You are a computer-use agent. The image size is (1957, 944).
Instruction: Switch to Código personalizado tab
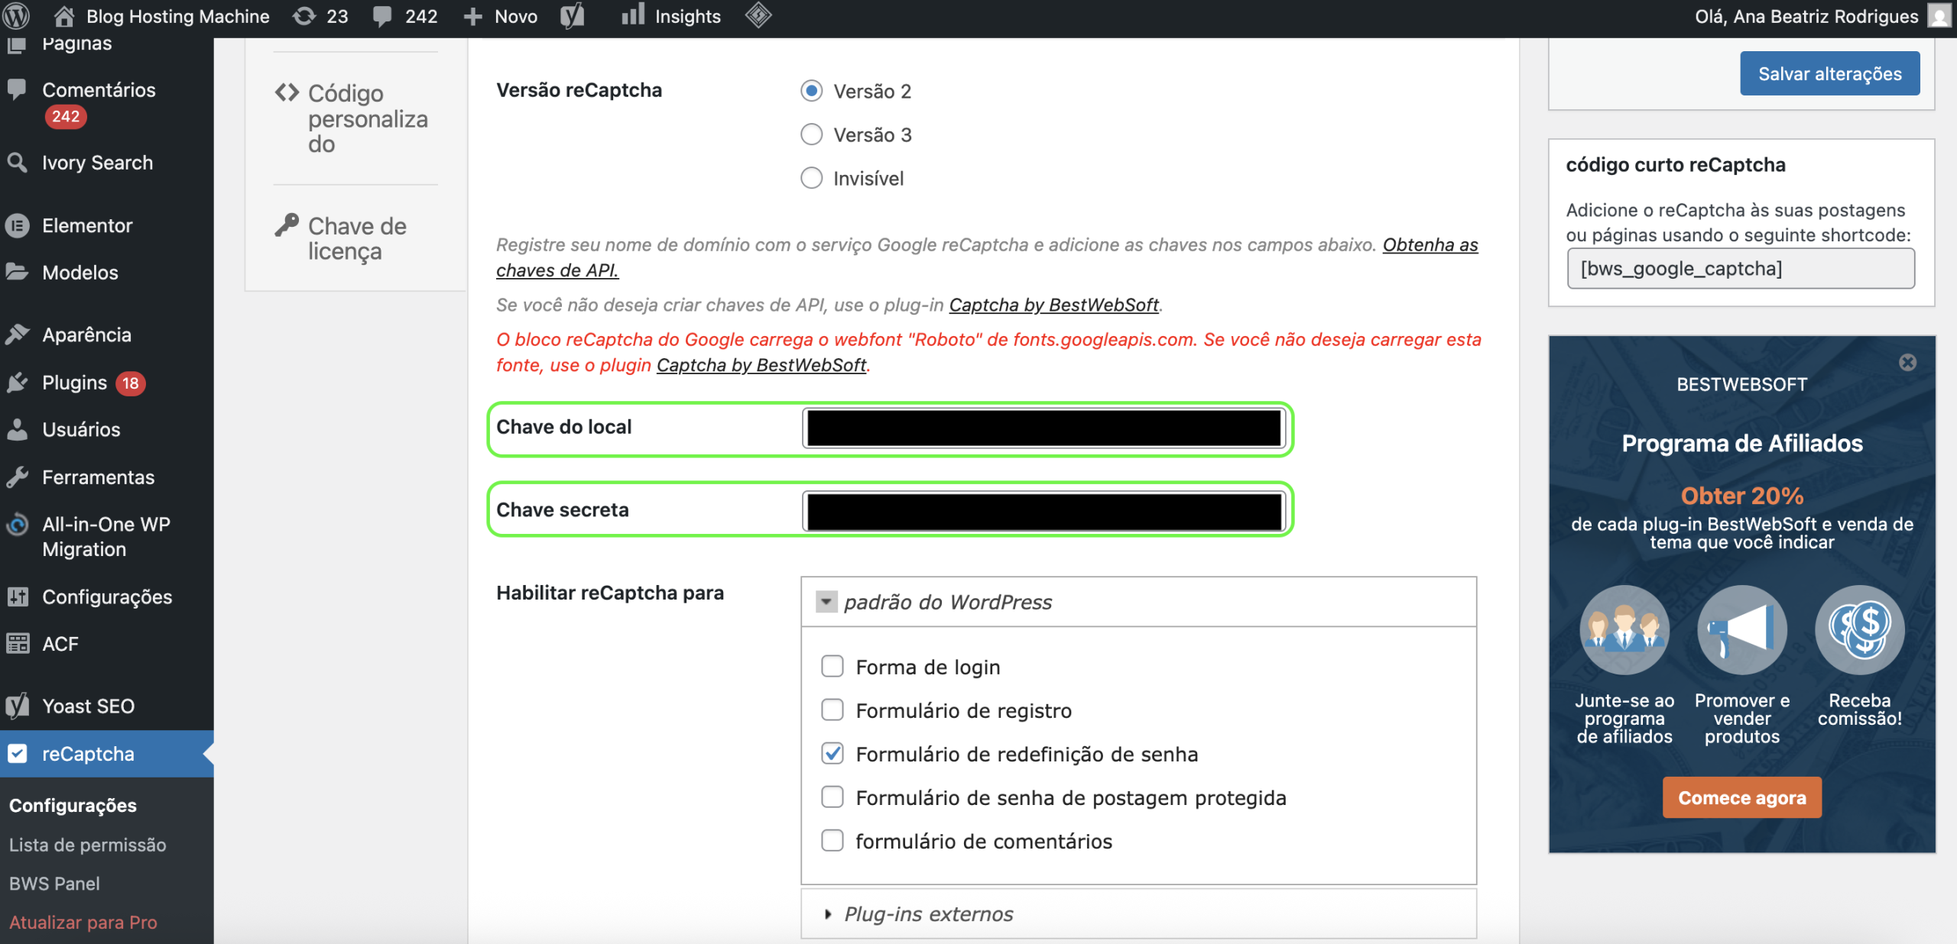tap(355, 118)
